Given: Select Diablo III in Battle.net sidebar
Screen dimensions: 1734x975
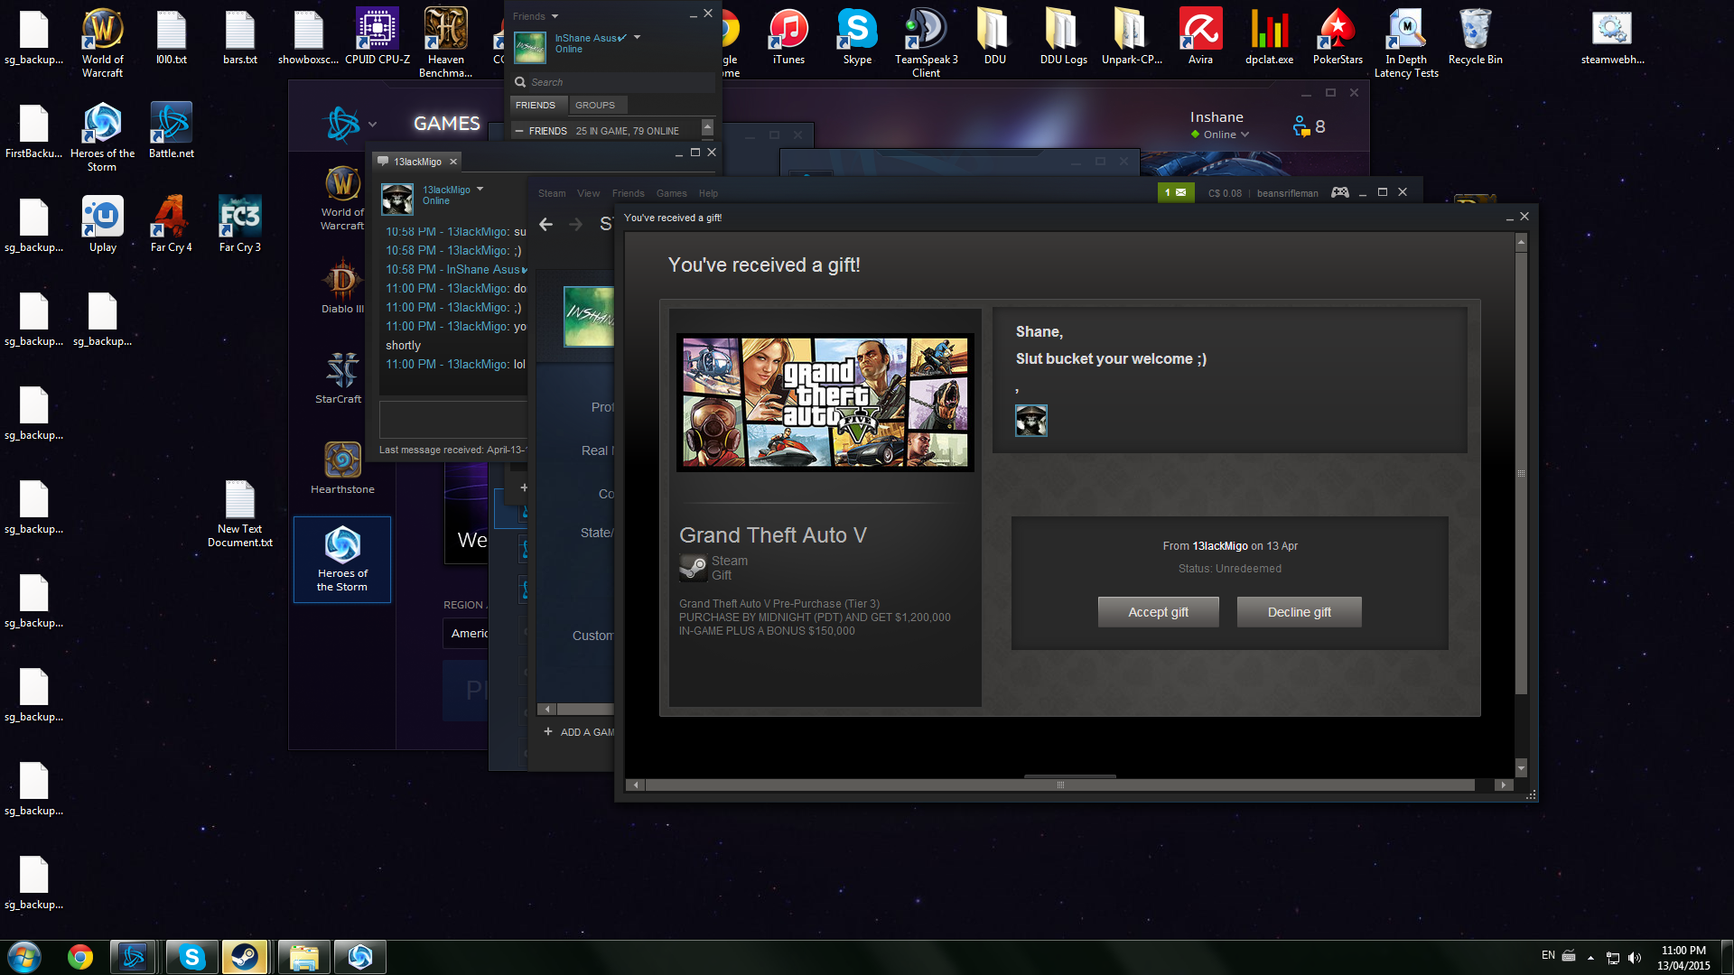Looking at the screenshot, I should point(342,287).
